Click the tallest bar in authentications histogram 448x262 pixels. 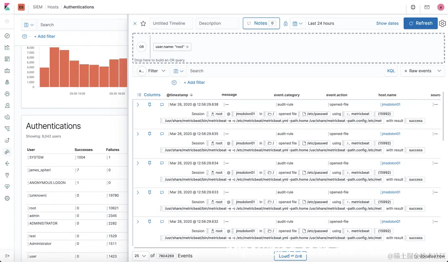point(54,67)
